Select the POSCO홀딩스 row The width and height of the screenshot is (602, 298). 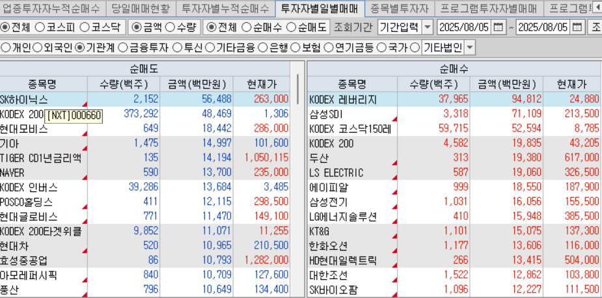[144, 202]
